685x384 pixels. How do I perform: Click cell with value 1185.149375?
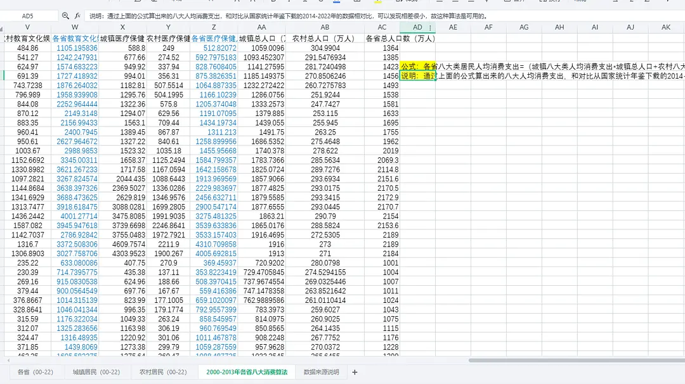[262, 76]
